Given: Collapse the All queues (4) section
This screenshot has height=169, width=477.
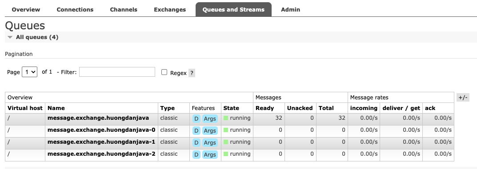Looking at the screenshot, I should click(x=33, y=37).
